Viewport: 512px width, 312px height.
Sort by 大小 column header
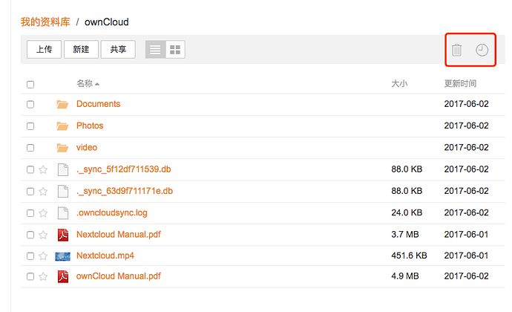pos(399,84)
